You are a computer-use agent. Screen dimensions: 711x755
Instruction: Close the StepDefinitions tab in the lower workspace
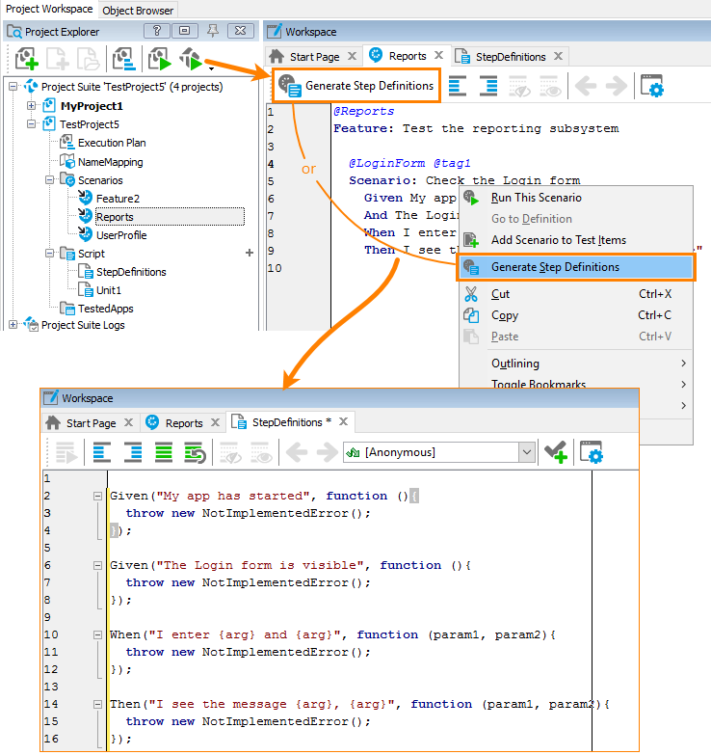point(341,422)
